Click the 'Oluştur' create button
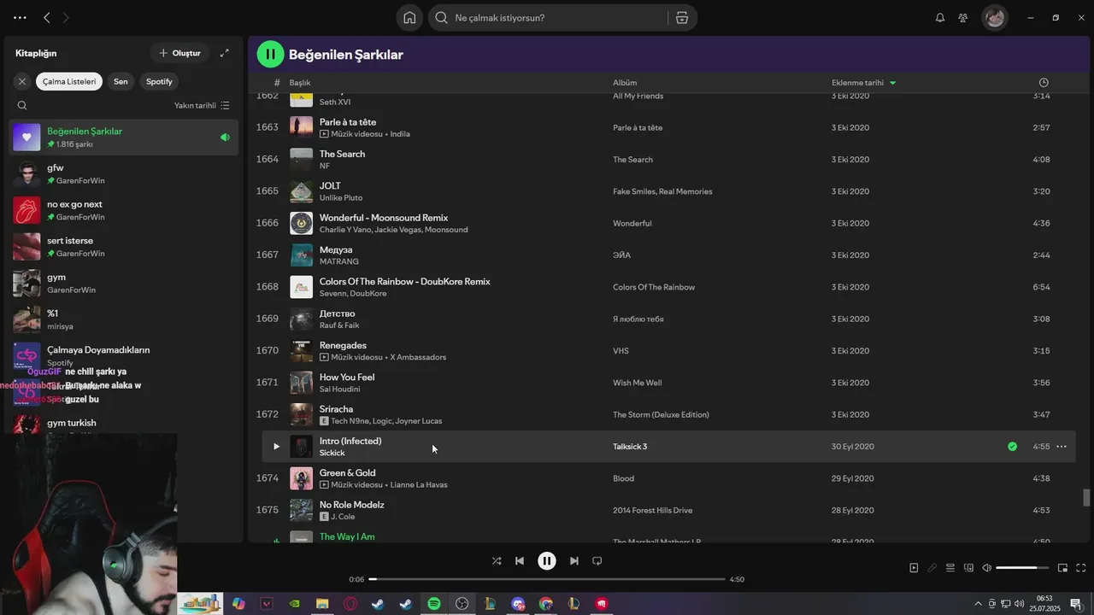Screen dimensions: 1094x615 (x=179, y=53)
